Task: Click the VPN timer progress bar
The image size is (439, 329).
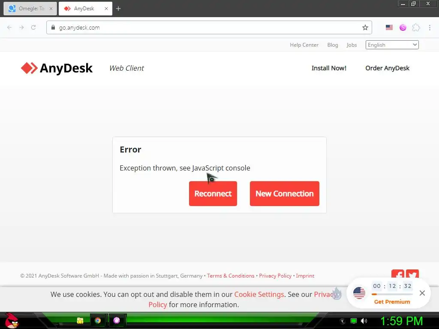Action: click(392, 294)
